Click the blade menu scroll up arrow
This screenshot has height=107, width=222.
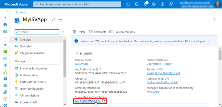[x=65, y=38]
